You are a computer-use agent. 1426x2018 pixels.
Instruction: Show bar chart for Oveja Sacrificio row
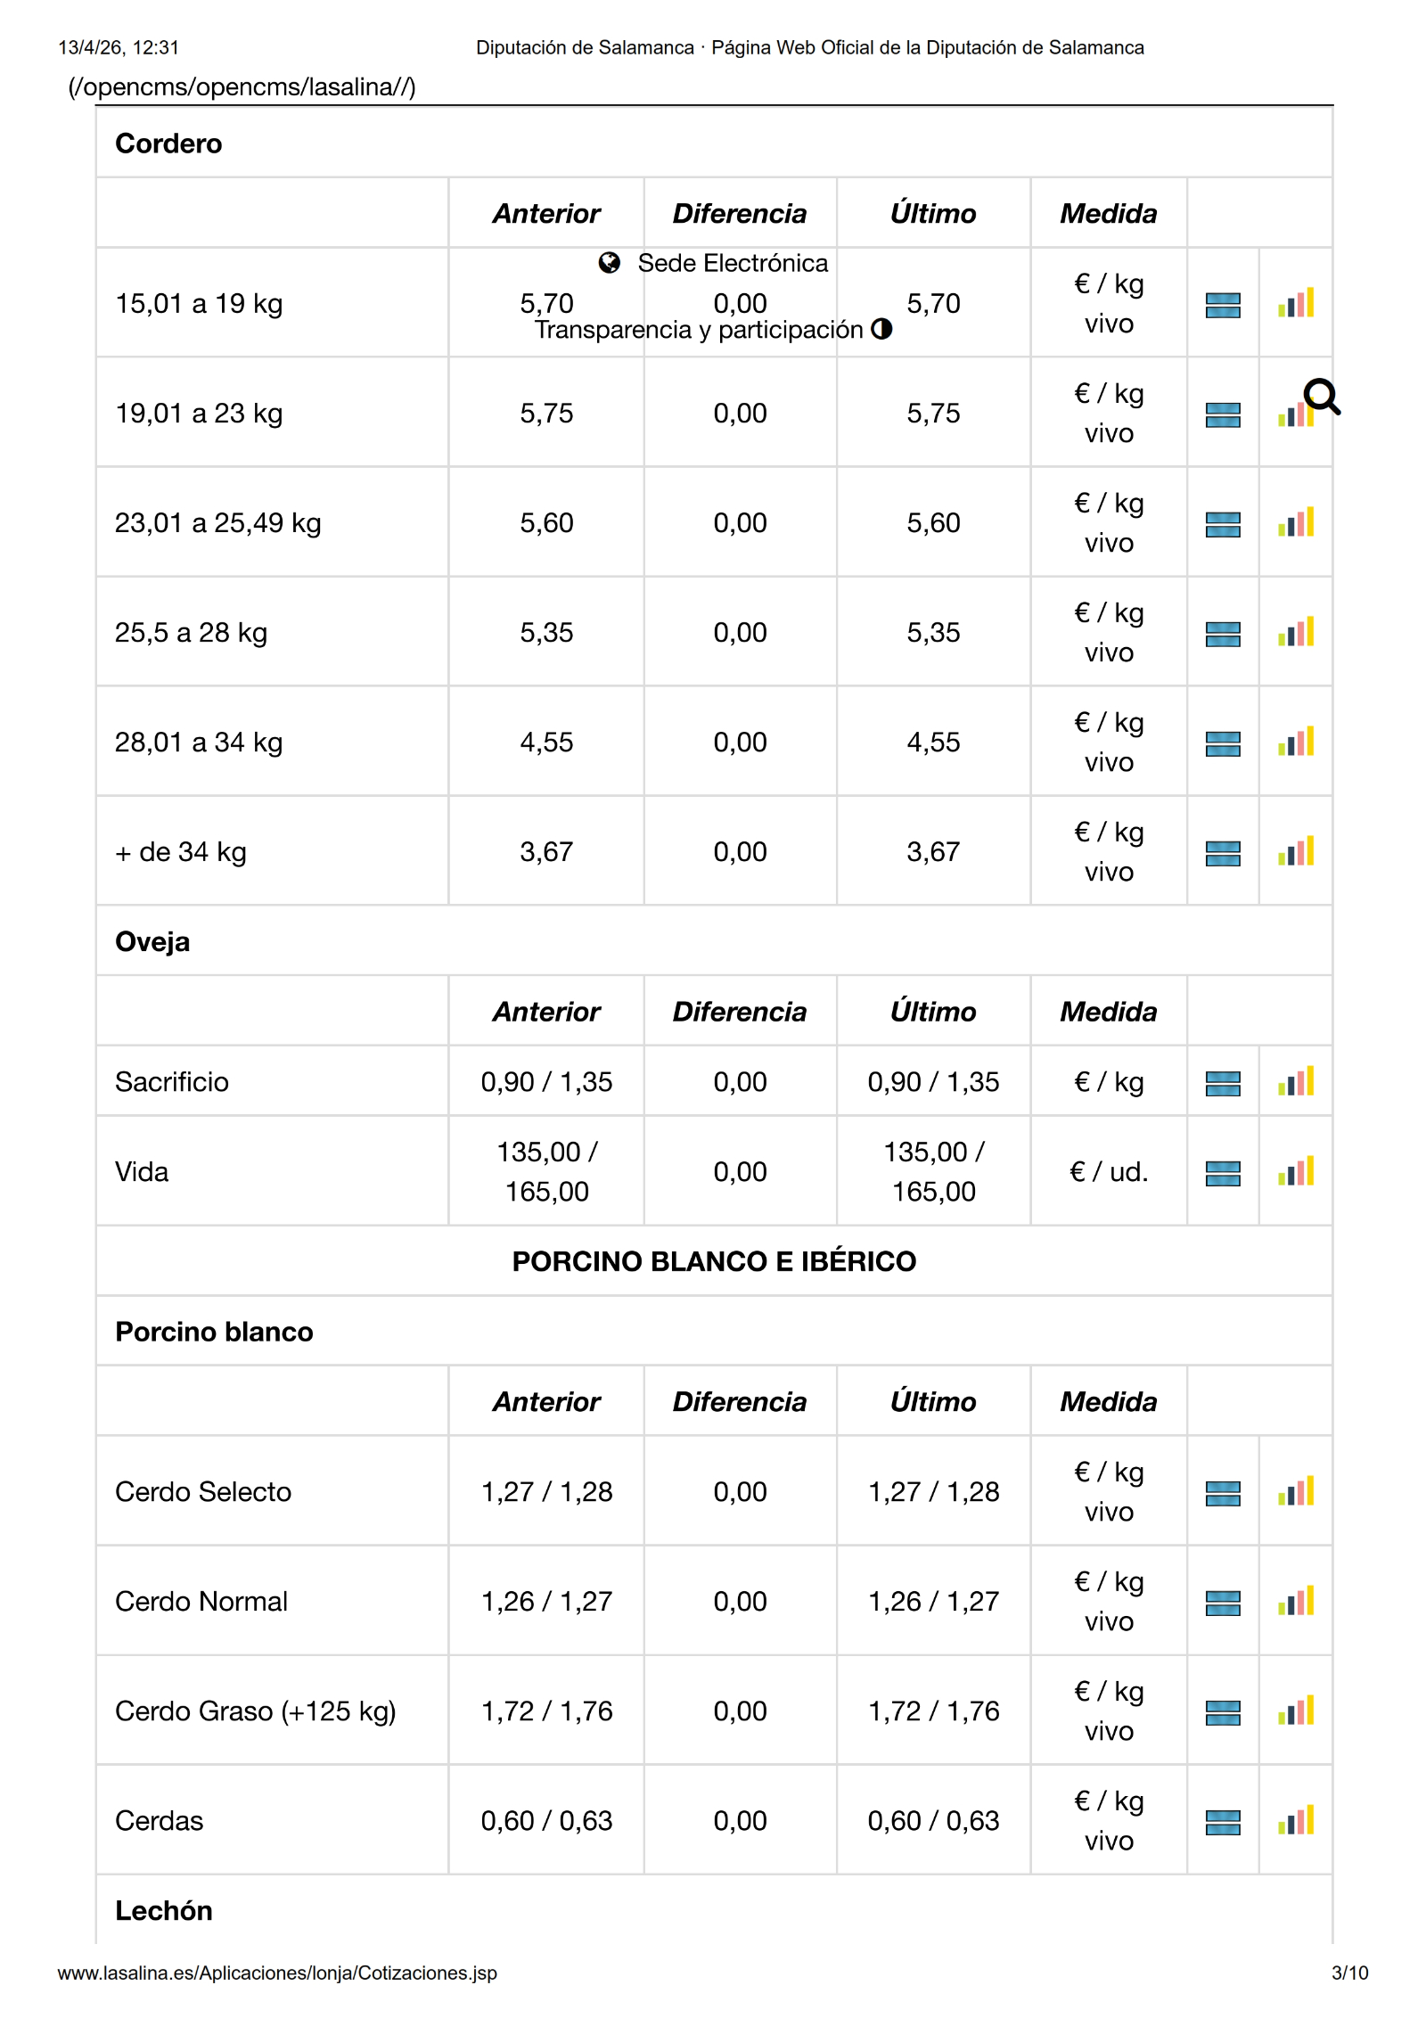(1295, 1082)
